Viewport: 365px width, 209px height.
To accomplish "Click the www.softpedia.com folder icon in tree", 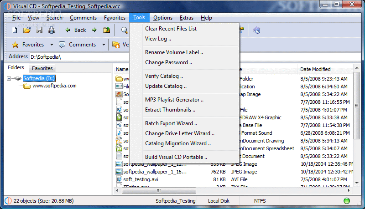I will pyautogui.click(x=27, y=86).
